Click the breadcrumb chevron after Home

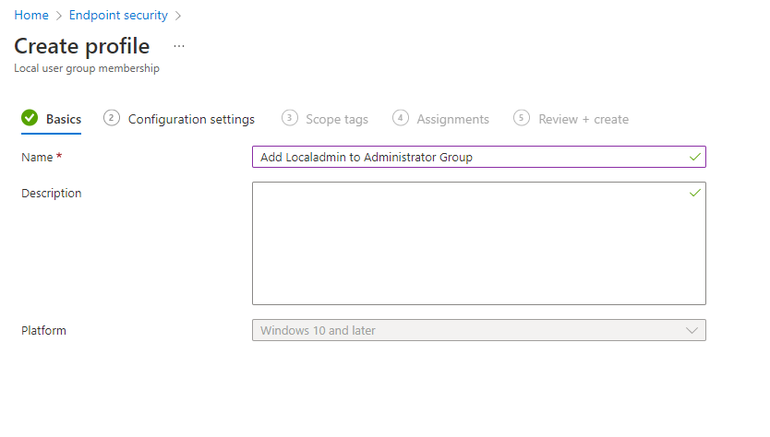pyautogui.click(x=59, y=16)
